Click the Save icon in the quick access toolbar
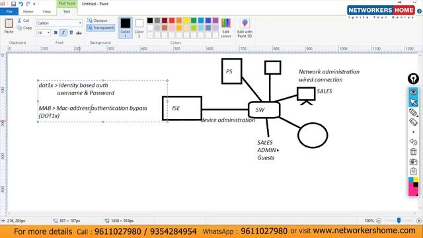This screenshot has height=238, width=423. [13, 4]
